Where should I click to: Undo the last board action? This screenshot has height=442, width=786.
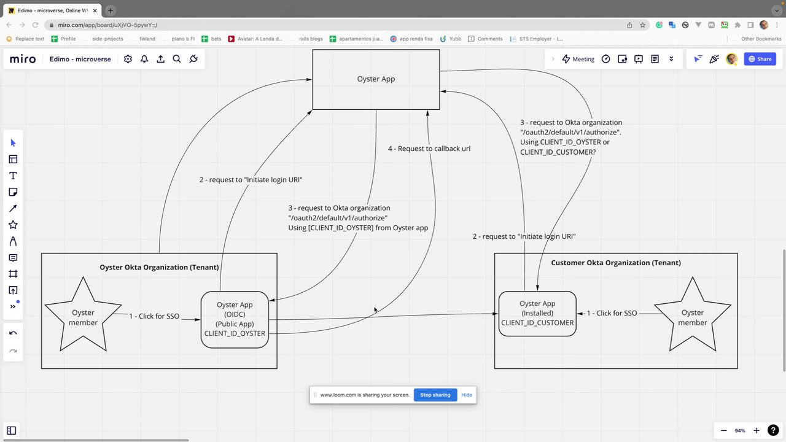[x=13, y=333]
